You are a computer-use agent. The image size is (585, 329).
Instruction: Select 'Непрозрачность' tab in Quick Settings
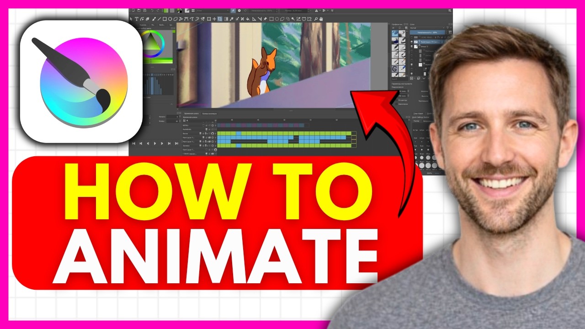(x=428, y=121)
